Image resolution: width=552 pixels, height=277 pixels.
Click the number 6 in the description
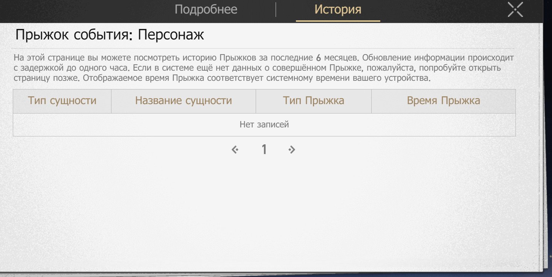pyautogui.click(x=318, y=59)
